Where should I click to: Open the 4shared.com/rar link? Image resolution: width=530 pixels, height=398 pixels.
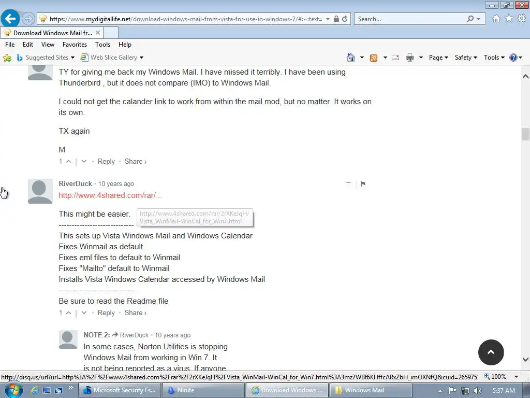110,195
